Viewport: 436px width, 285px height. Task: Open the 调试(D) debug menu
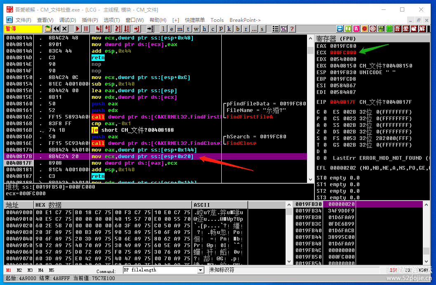[67, 20]
